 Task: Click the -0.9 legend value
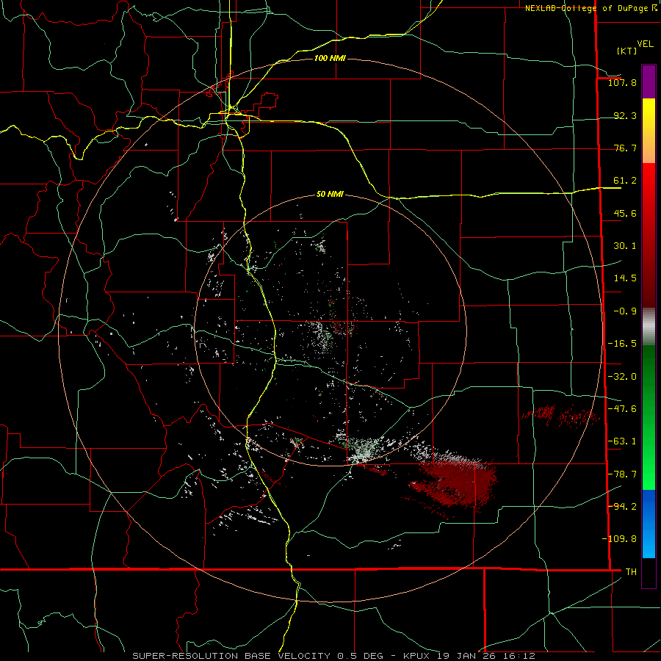625,311
